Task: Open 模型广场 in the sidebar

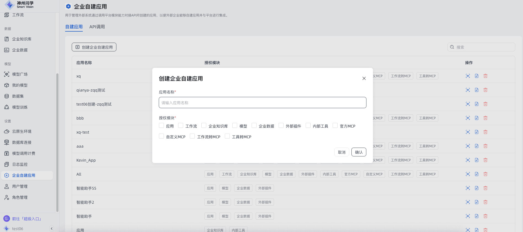Action: coord(20,74)
